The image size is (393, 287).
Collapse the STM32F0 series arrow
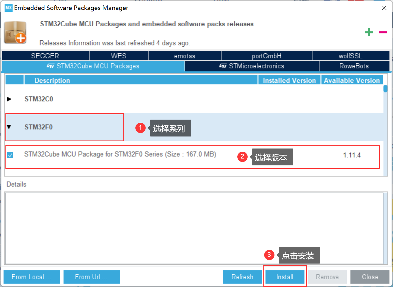pyautogui.click(x=9, y=127)
